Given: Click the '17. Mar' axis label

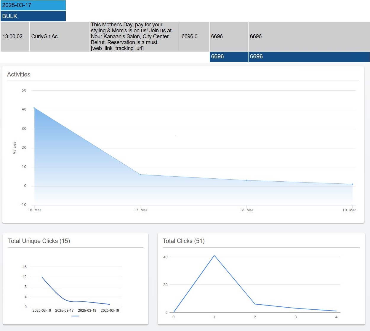Looking at the screenshot, I should click(140, 210).
